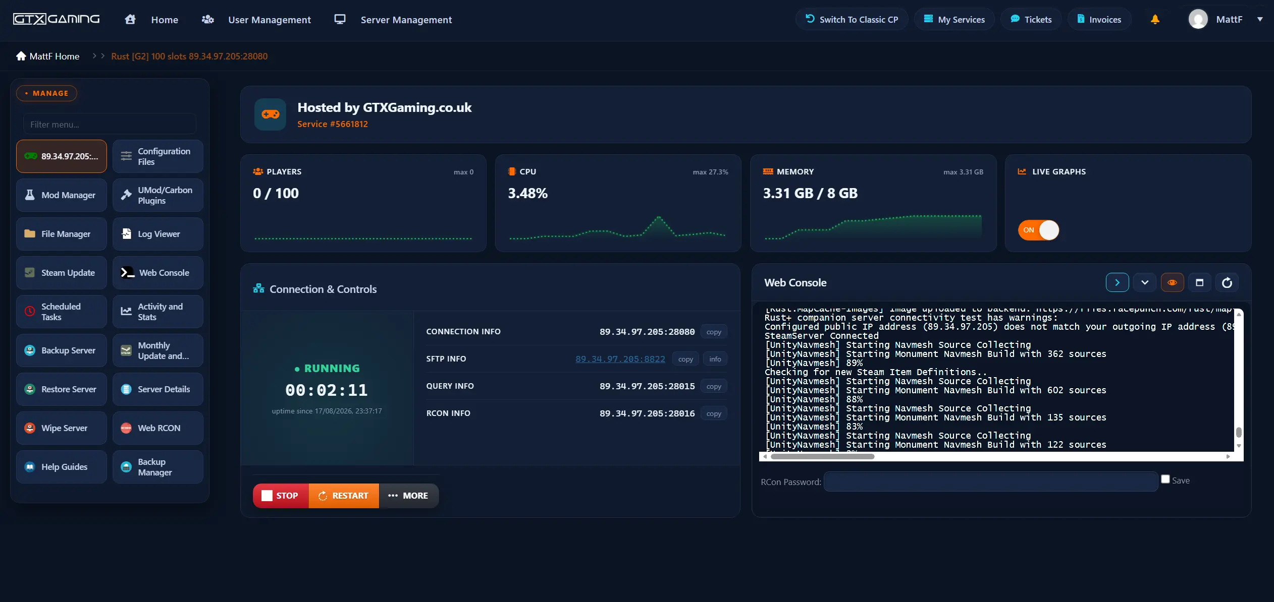
Task: Click console vertical scrollbar thumb
Action: pos(1239,432)
